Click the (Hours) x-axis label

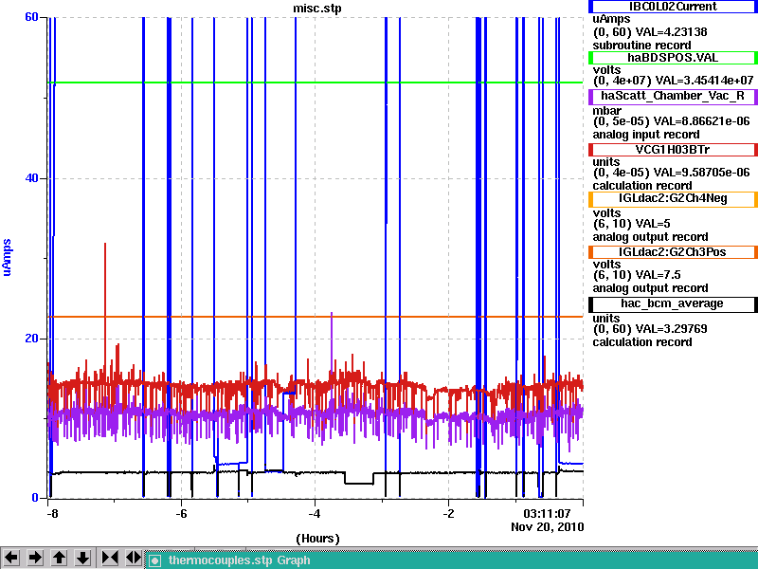point(317,538)
